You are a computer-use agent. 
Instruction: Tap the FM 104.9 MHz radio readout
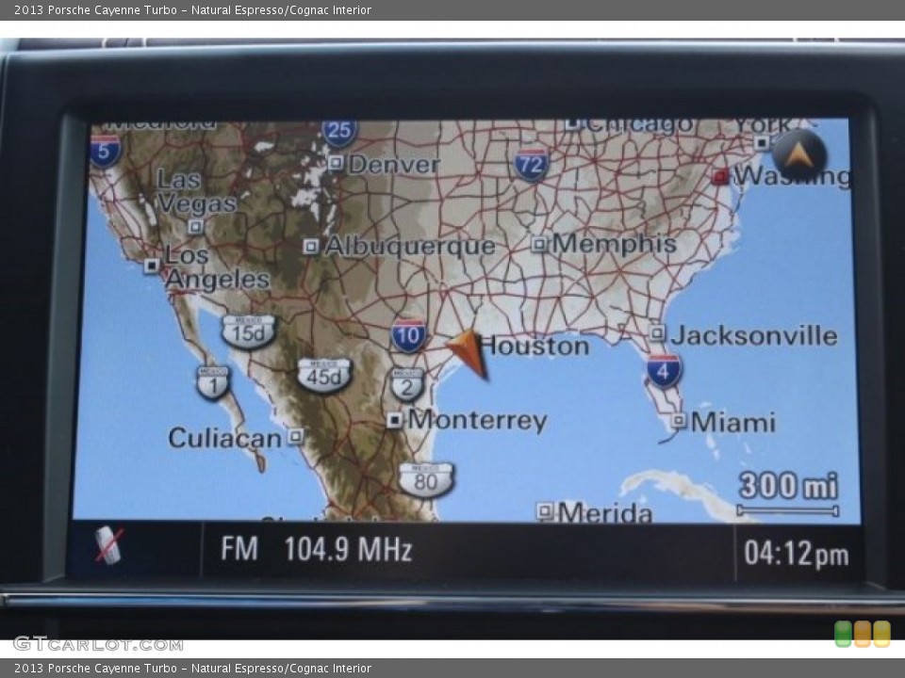coord(317,549)
